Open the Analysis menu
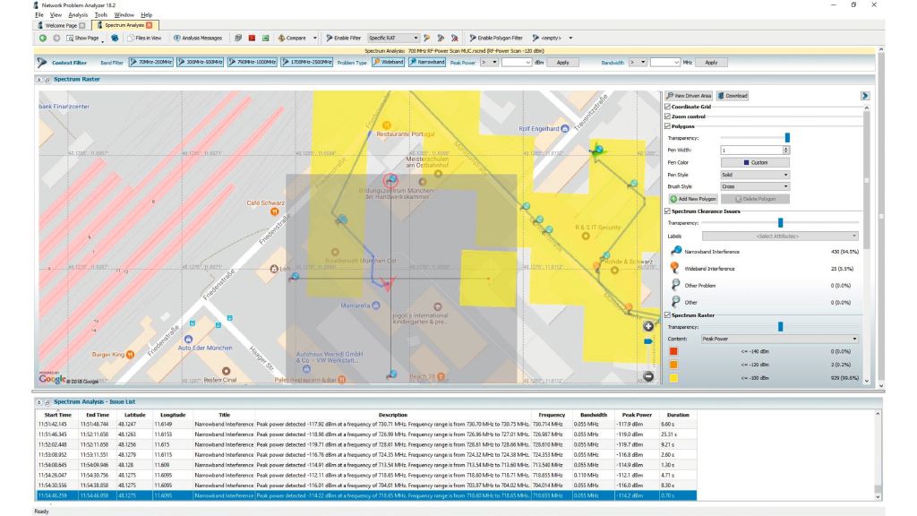Image resolution: width=917 pixels, height=516 pixels. 78,15
